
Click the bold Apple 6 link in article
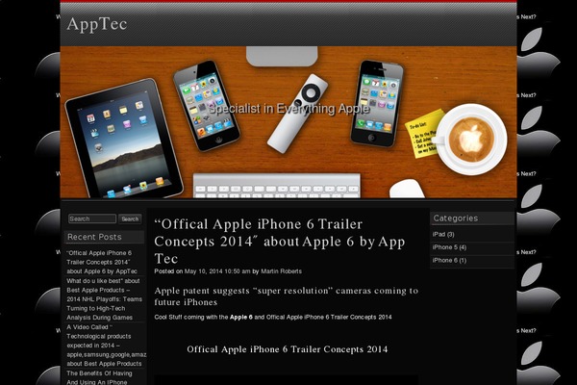click(241, 317)
